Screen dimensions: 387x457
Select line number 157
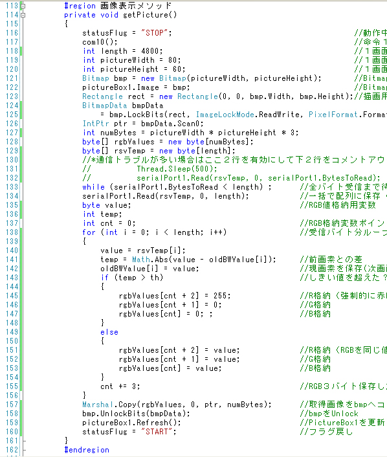coord(12,405)
